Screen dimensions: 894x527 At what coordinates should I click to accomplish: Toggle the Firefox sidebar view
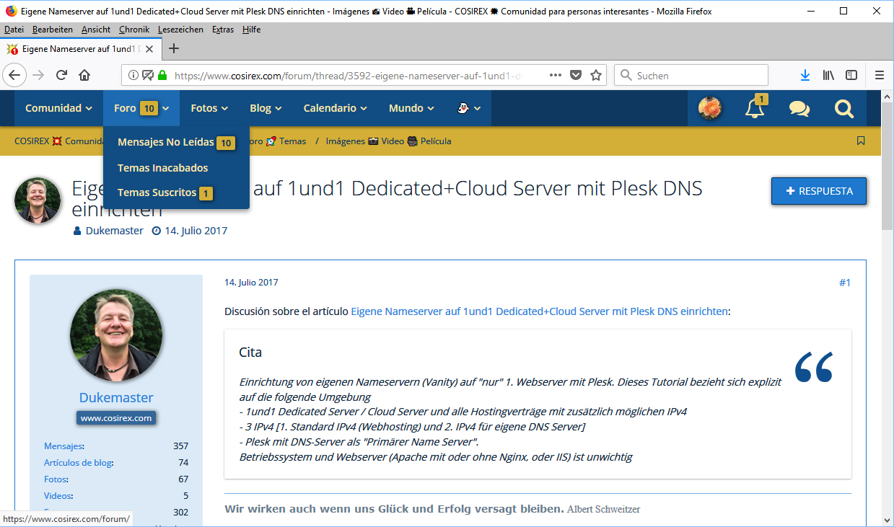851,75
